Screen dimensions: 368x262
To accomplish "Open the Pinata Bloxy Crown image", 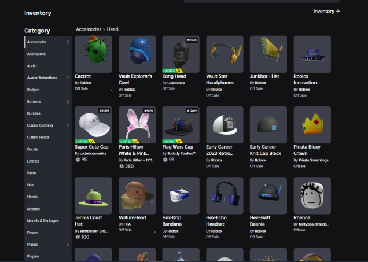I will 312,124.
